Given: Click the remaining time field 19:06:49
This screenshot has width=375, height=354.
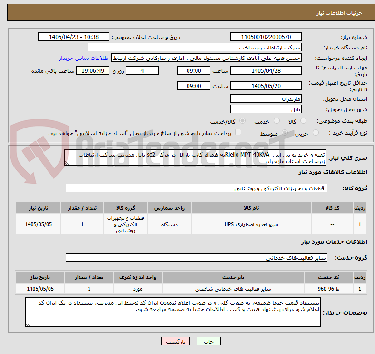Looking at the screenshot, I should 93,70.
